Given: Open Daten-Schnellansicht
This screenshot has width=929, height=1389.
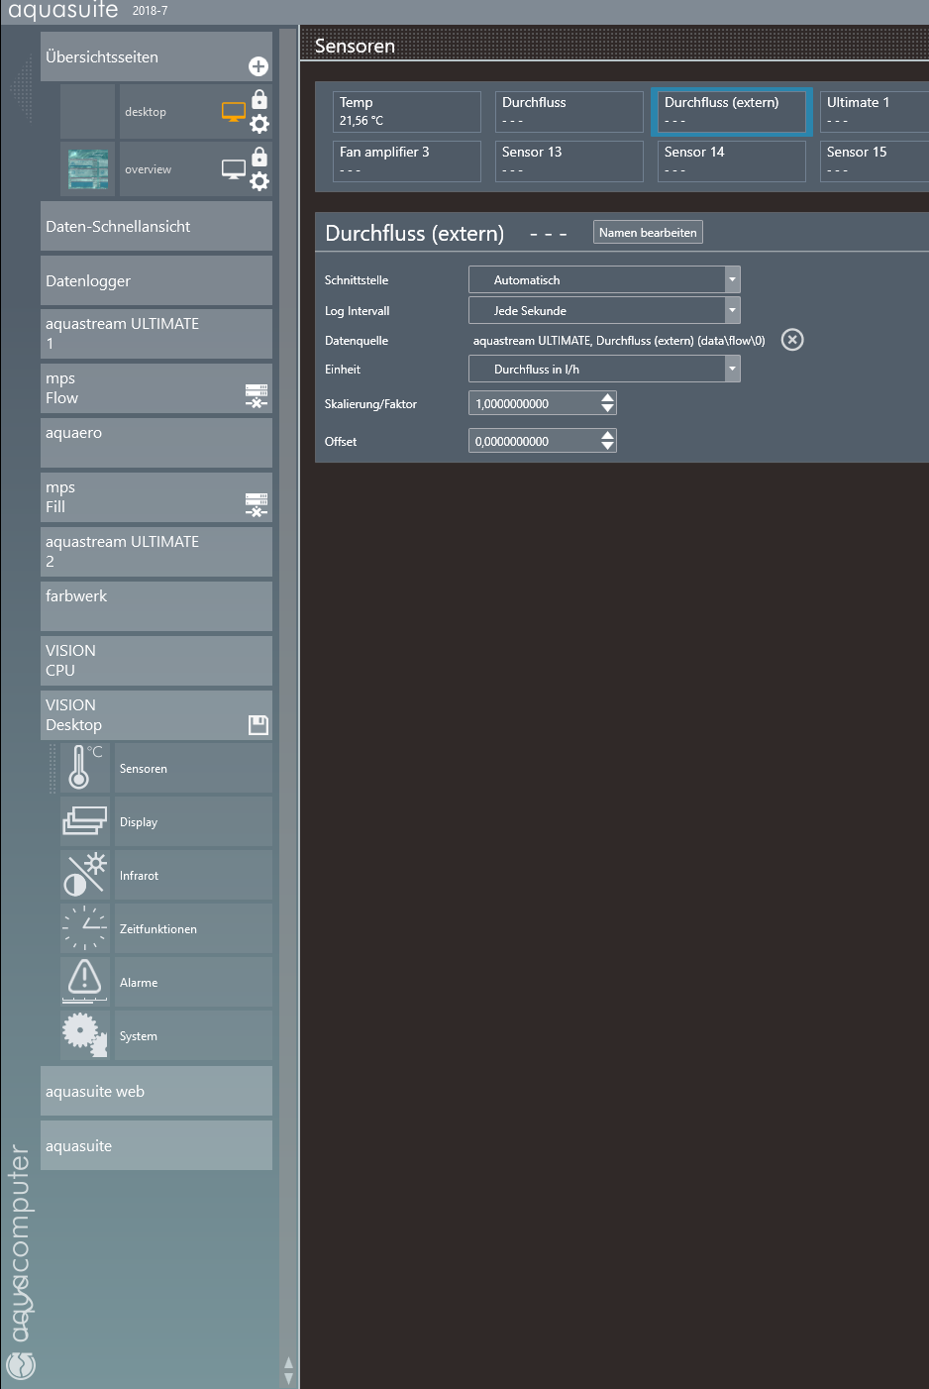Looking at the screenshot, I should click(x=156, y=227).
